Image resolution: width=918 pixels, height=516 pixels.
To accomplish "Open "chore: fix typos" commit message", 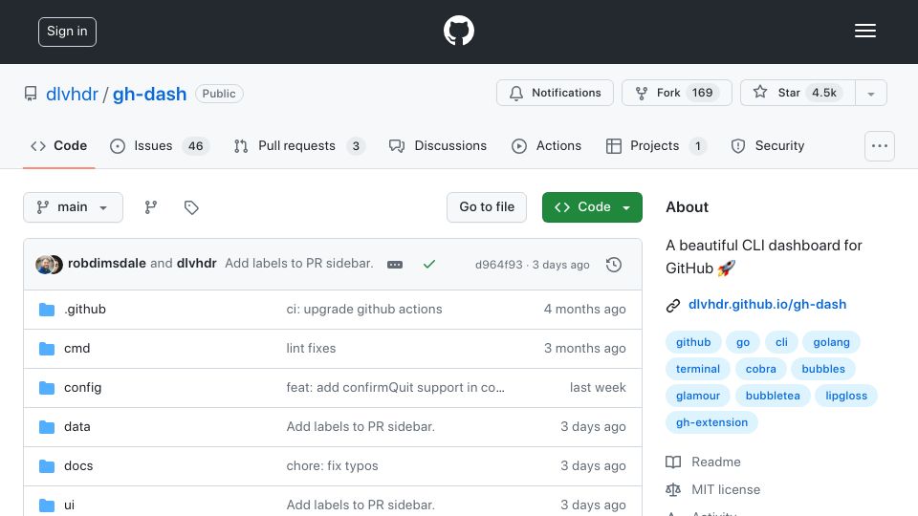I will [x=332, y=465].
